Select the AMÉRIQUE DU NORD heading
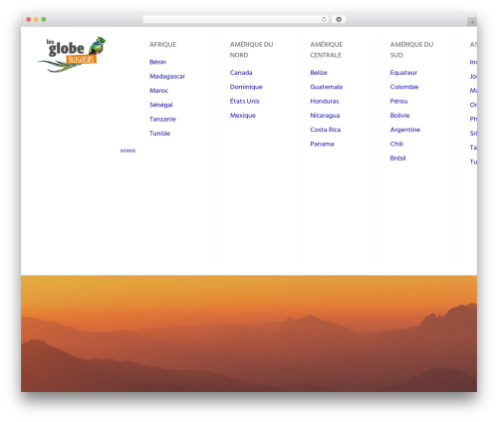498x422 pixels. pos(251,50)
